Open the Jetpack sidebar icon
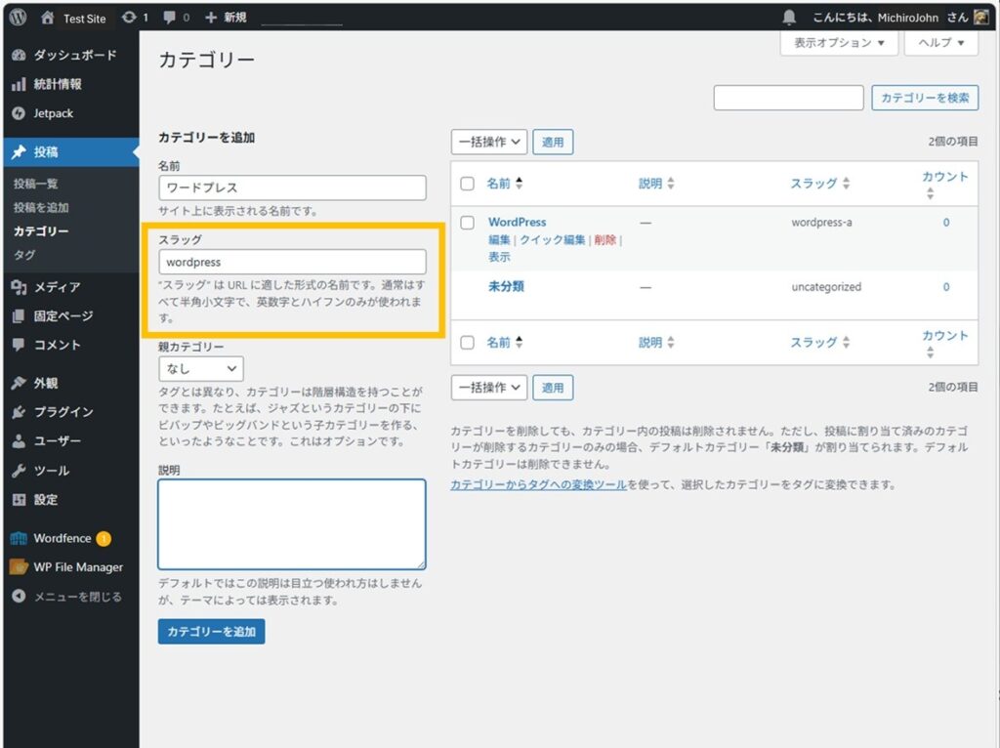 pyautogui.click(x=19, y=113)
